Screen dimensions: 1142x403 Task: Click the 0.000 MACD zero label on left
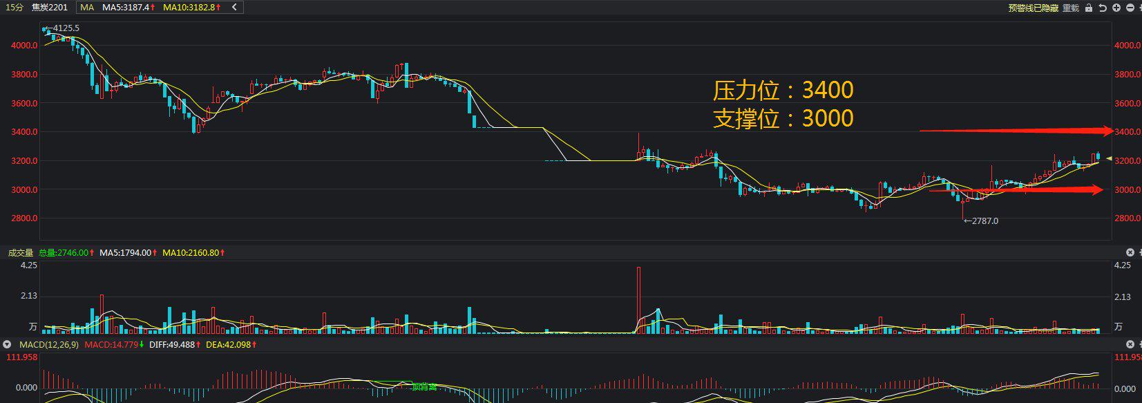(x=26, y=388)
